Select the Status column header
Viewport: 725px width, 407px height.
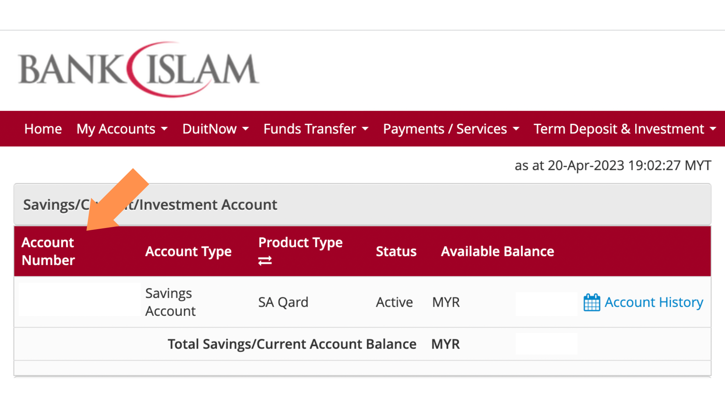(396, 251)
